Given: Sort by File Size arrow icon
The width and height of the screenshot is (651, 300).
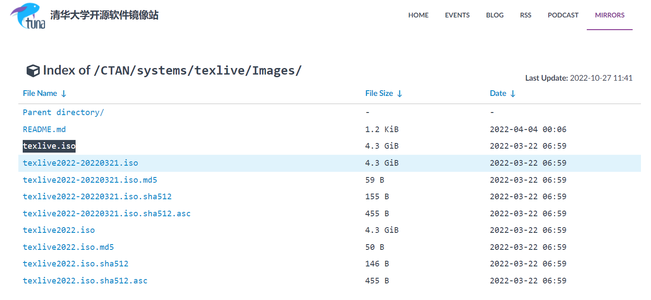Looking at the screenshot, I should (399, 94).
